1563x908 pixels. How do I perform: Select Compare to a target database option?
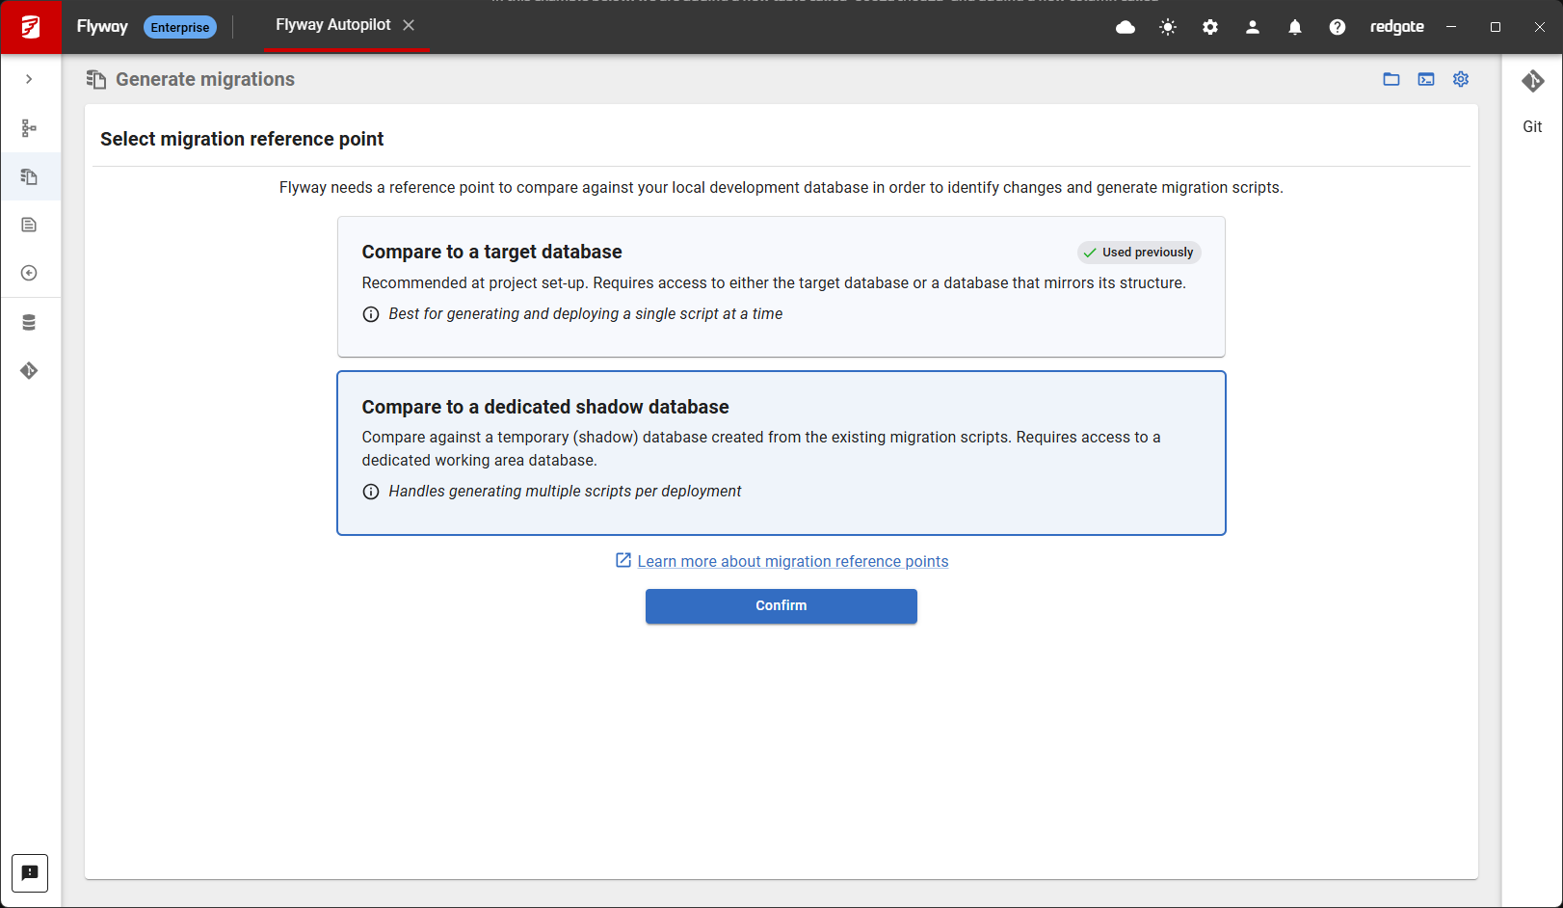(781, 286)
